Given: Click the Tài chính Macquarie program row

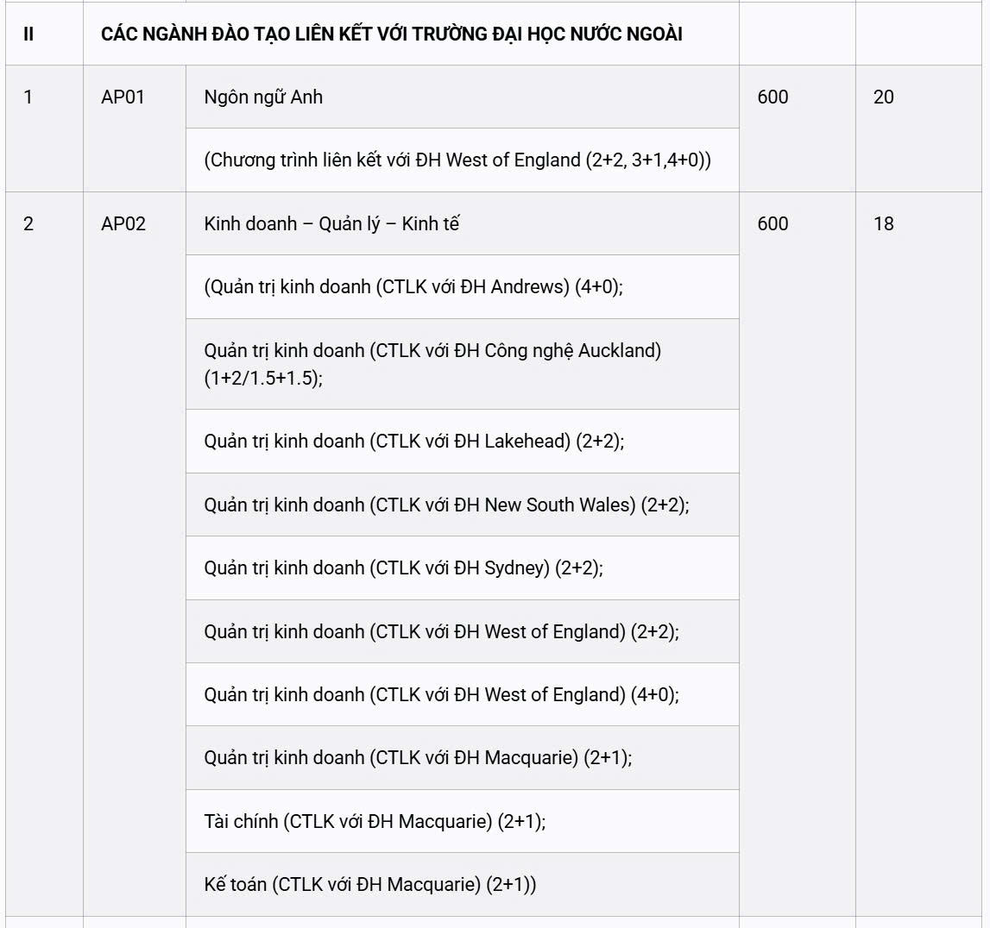Looking at the screenshot, I should pos(375,821).
